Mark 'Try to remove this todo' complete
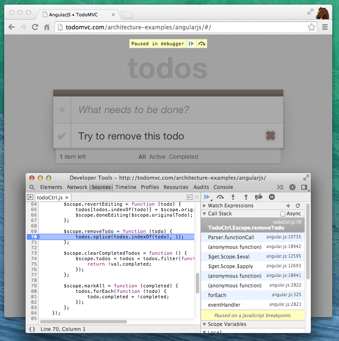The image size is (339, 341). pyautogui.click(x=62, y=136)
